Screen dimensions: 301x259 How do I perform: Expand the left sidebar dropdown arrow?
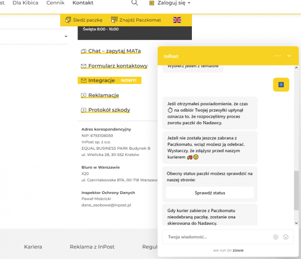click(66, 36)
